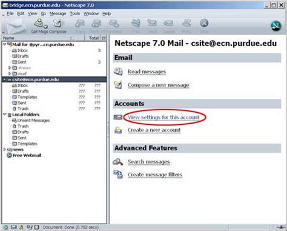Open the Edit menu
Viewport: 287px width, 231px height.
click(x=21, y=14)
